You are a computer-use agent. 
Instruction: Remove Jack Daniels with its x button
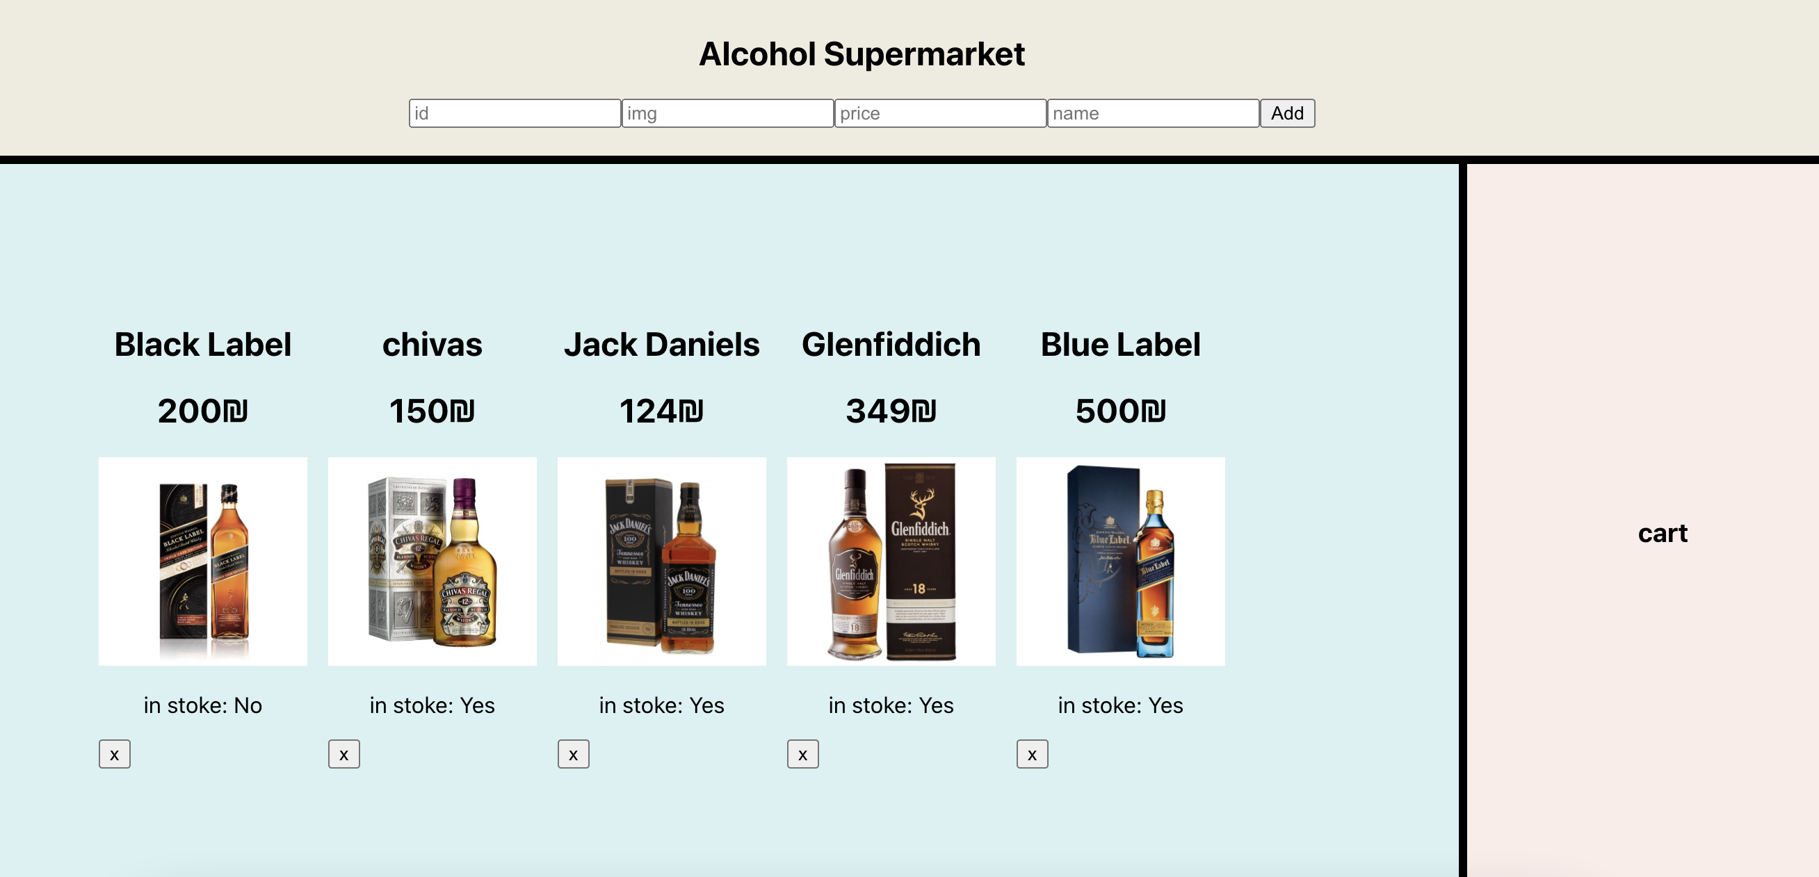pos(573,753)
